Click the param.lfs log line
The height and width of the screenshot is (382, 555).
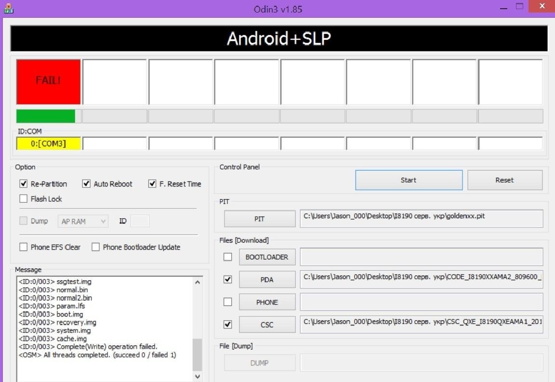click(x=52, y=306)
